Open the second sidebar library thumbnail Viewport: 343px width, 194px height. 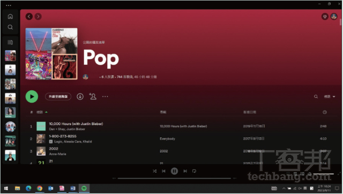pyautogui.click(x=10, y=70)
